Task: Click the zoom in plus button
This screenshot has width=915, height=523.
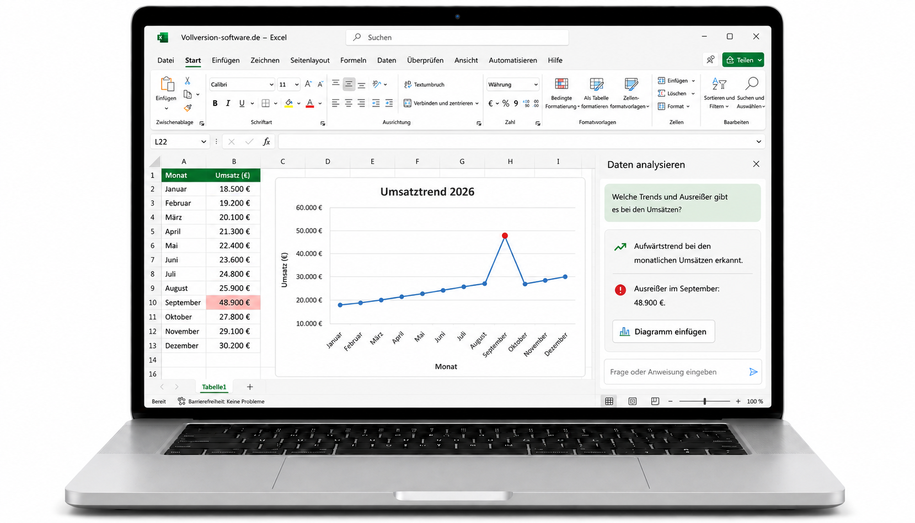Action: (x=738, y=401)
